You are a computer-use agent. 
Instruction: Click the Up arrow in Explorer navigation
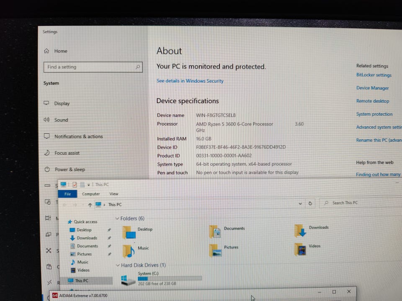tap(90, 205)
